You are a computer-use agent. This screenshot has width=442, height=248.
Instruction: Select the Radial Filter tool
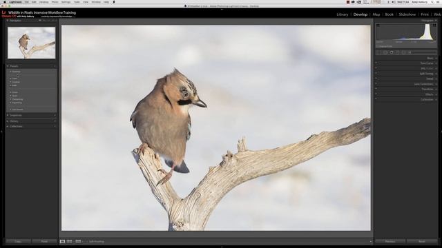(403, 52)
